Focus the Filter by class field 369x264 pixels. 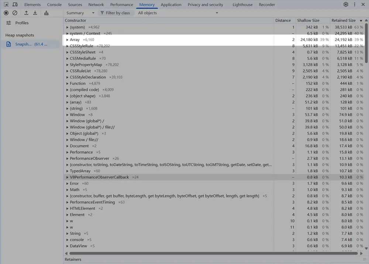(x=115, y=13)
